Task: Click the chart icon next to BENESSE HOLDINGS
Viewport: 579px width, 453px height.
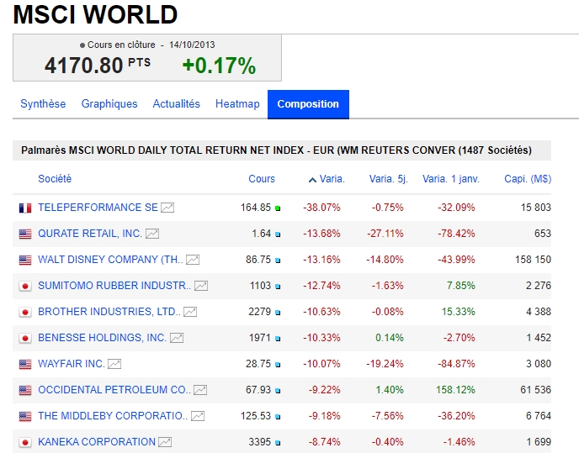Action: coord(177,338)
